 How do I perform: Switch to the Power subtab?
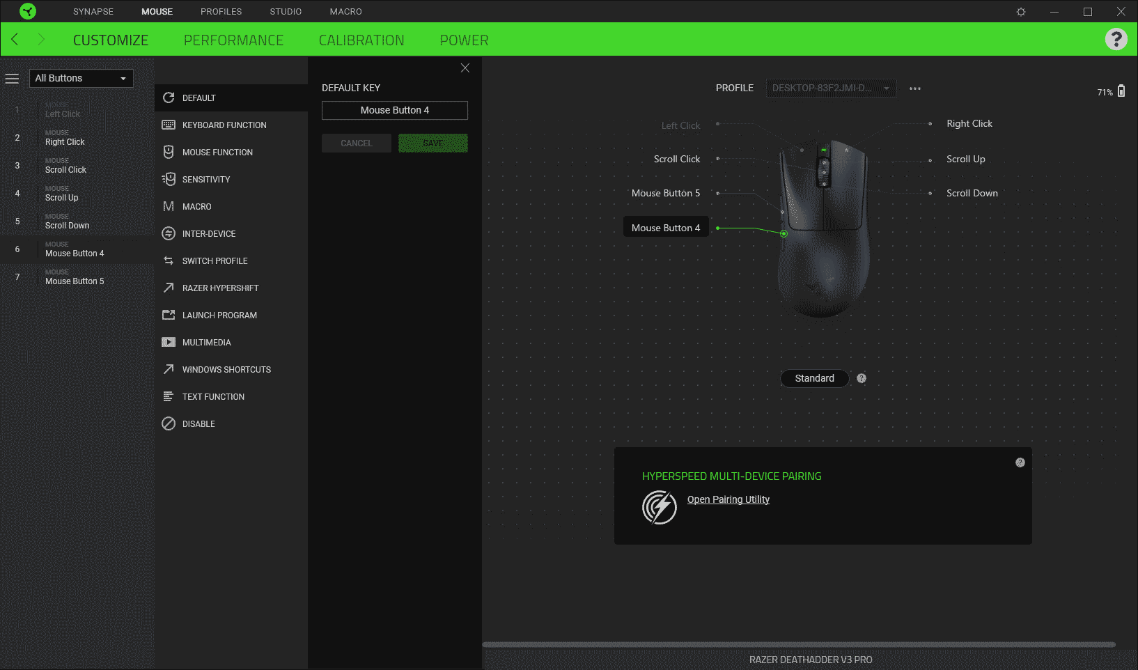[464, 40]
